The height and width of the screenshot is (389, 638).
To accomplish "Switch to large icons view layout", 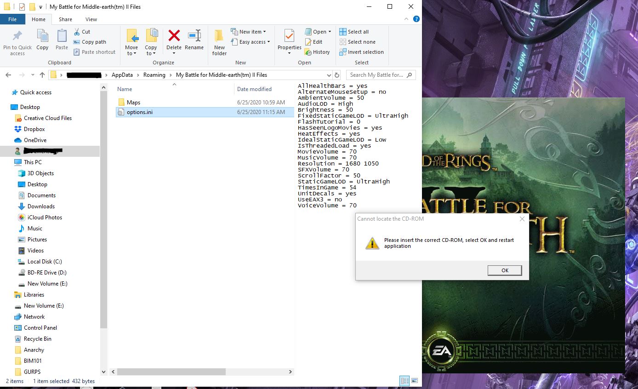I will pyautogui.click(x=415, y=381).
